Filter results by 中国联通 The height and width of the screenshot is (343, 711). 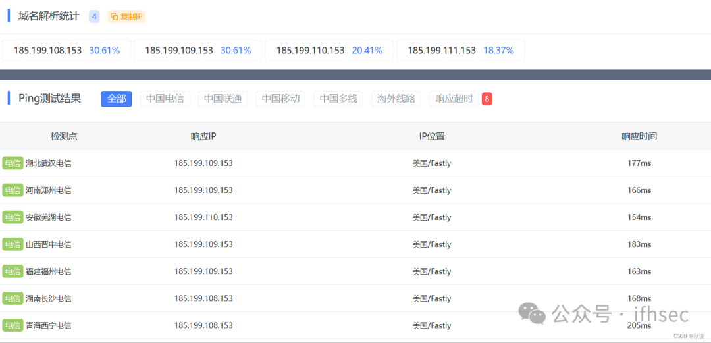(x=223, y=99)
